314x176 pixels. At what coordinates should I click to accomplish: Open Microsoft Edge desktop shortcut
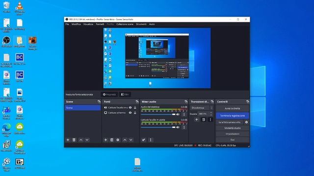(6, 130)
